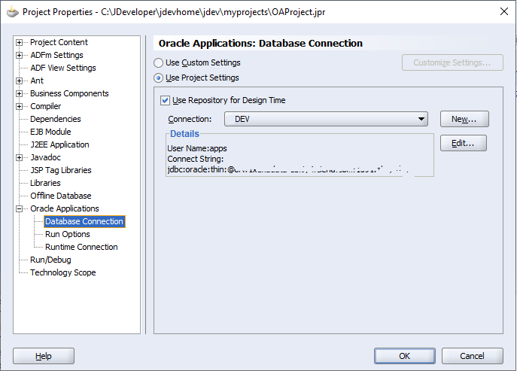Click the Oracle Applications: Database Connection heading
The image size is (517, 371).
click(260, 43)
